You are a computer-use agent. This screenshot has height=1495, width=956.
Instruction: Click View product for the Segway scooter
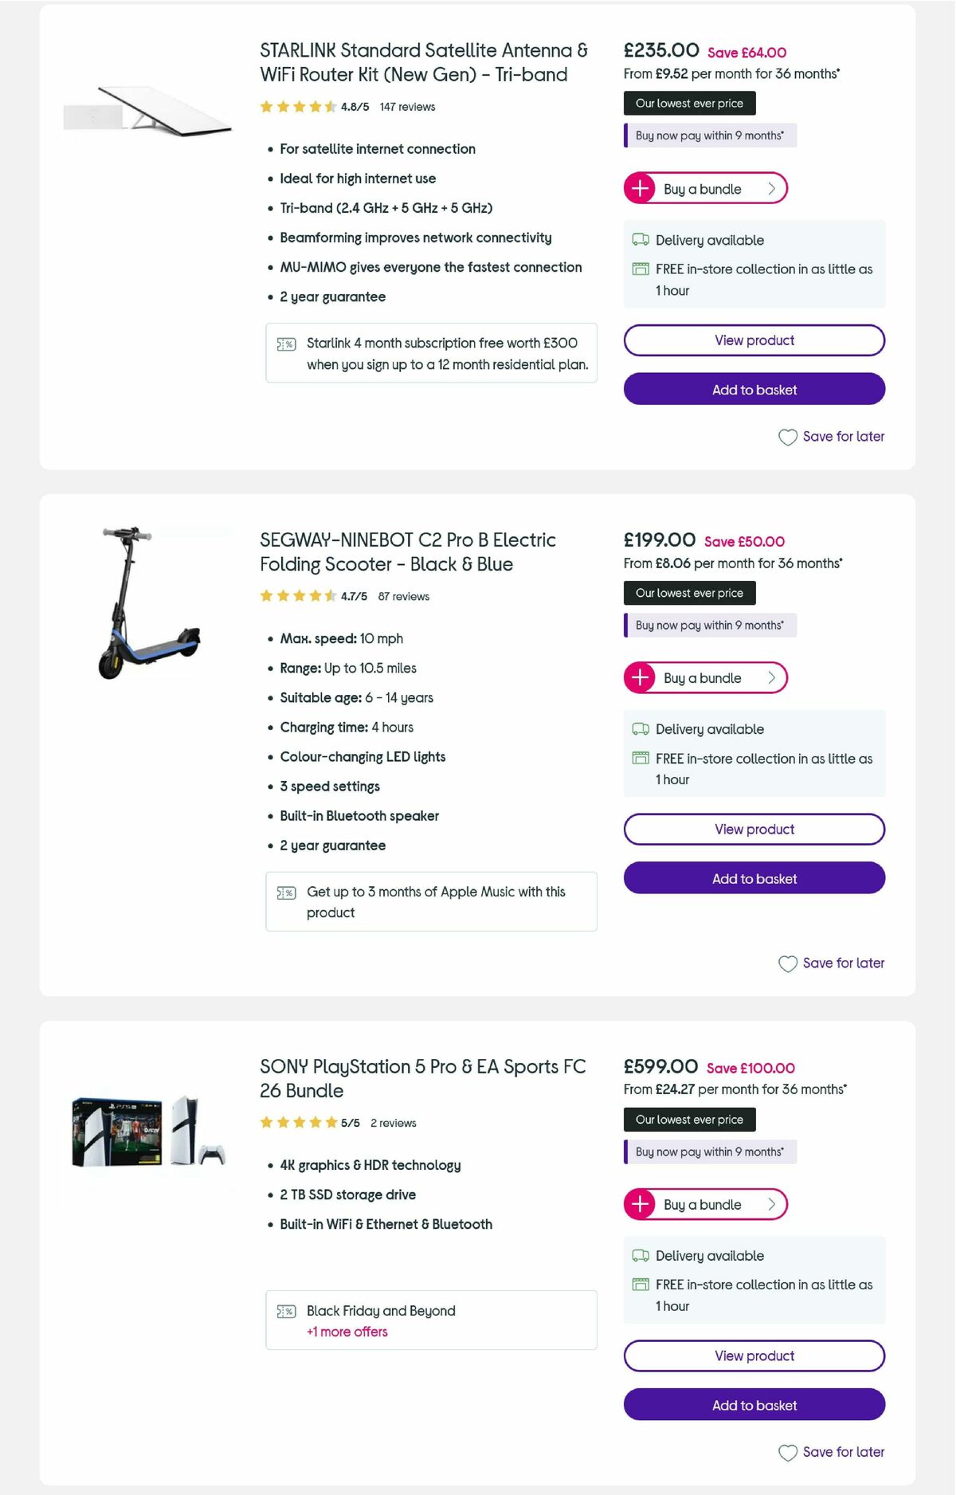pyautogui.click(x=754, y=829)
